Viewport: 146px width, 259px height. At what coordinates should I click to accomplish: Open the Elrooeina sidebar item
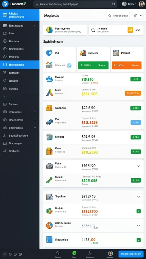coord(20,57)
